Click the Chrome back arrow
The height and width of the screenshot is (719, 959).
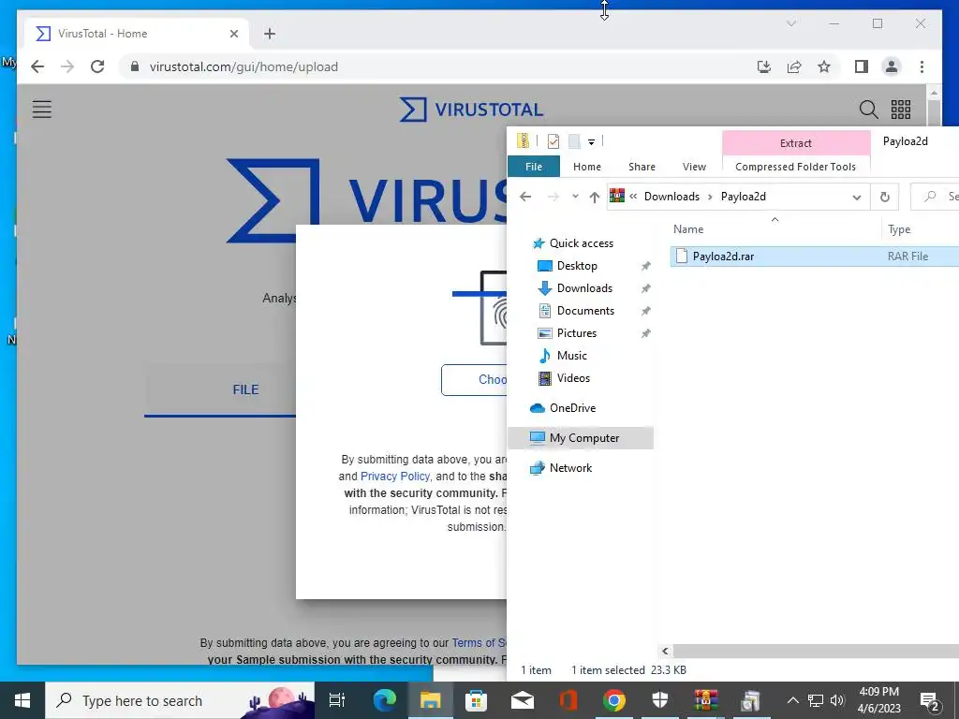pos(37,66)
